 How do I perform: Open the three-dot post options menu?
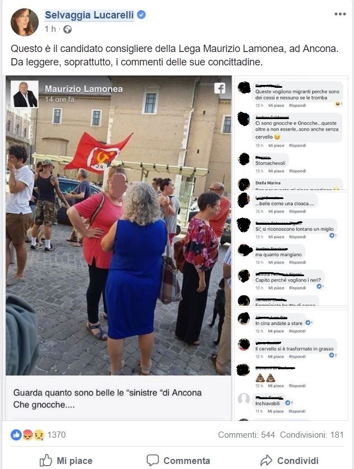(x=340, y=14)
